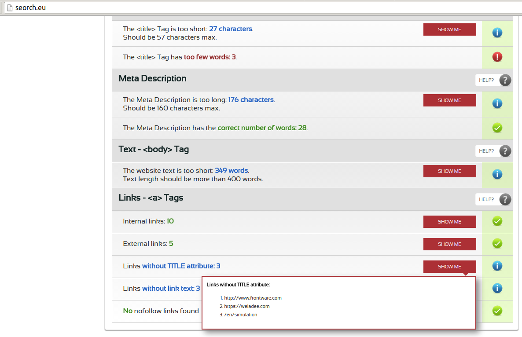
Task: Click the question mark icon for Meta Description
Action: pyautogui.click(x=505, y=80)
